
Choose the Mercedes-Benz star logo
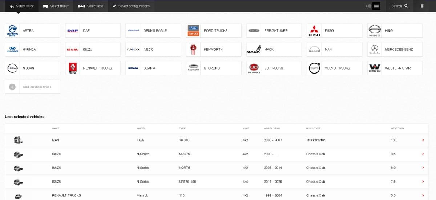coord(374,49)
